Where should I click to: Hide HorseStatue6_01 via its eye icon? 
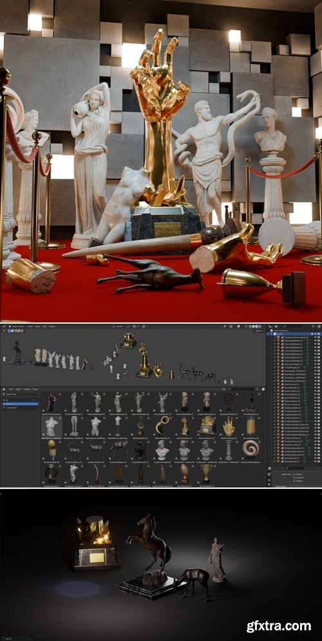[x=316, y=368]
